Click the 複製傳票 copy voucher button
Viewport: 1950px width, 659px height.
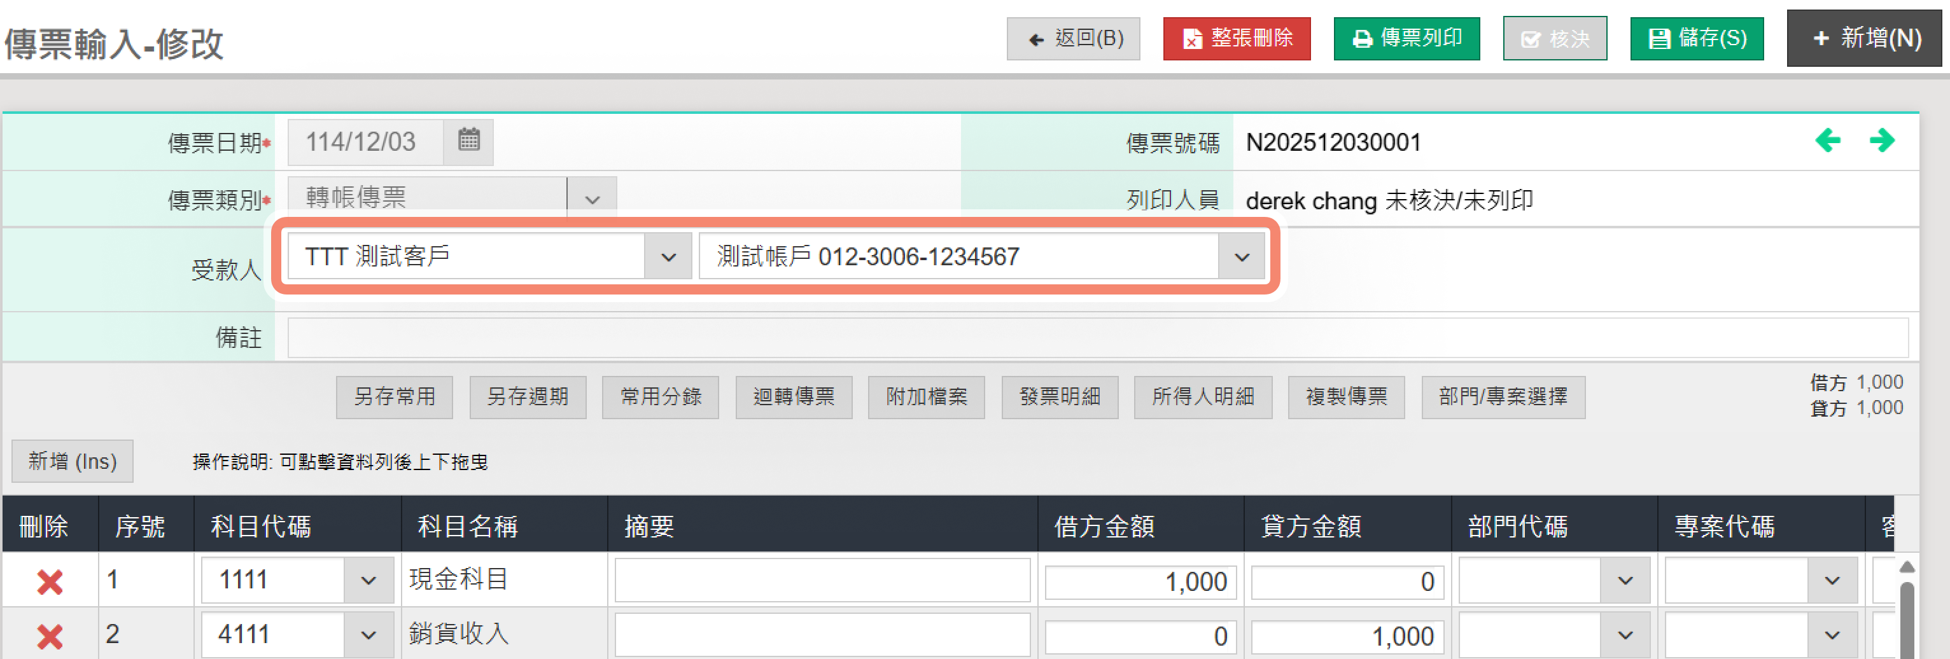coord(1346,397)
